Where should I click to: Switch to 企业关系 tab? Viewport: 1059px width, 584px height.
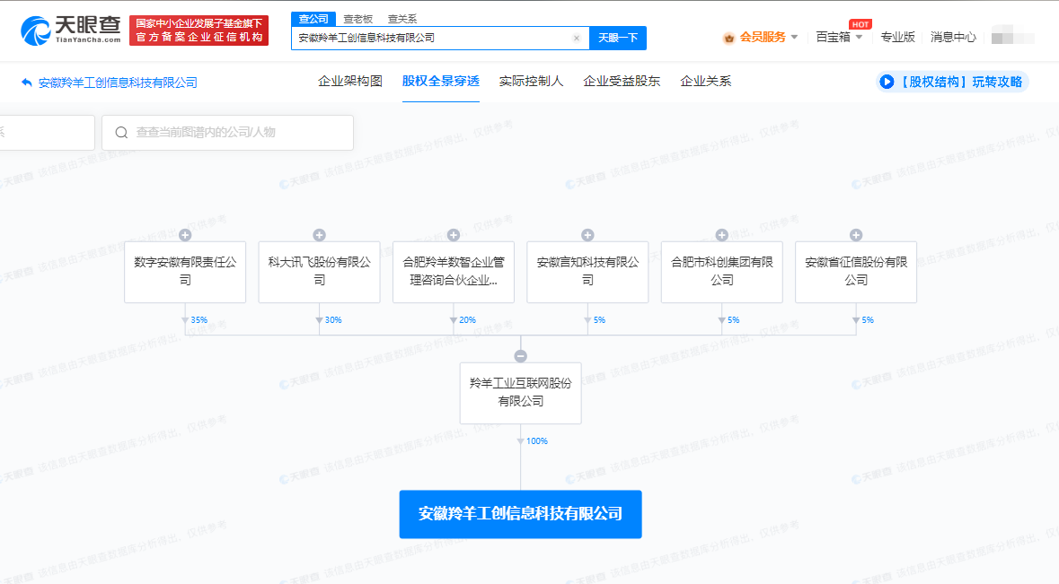pos(705,82)
